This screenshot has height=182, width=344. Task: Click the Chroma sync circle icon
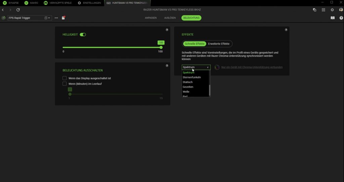click(217, 67)
